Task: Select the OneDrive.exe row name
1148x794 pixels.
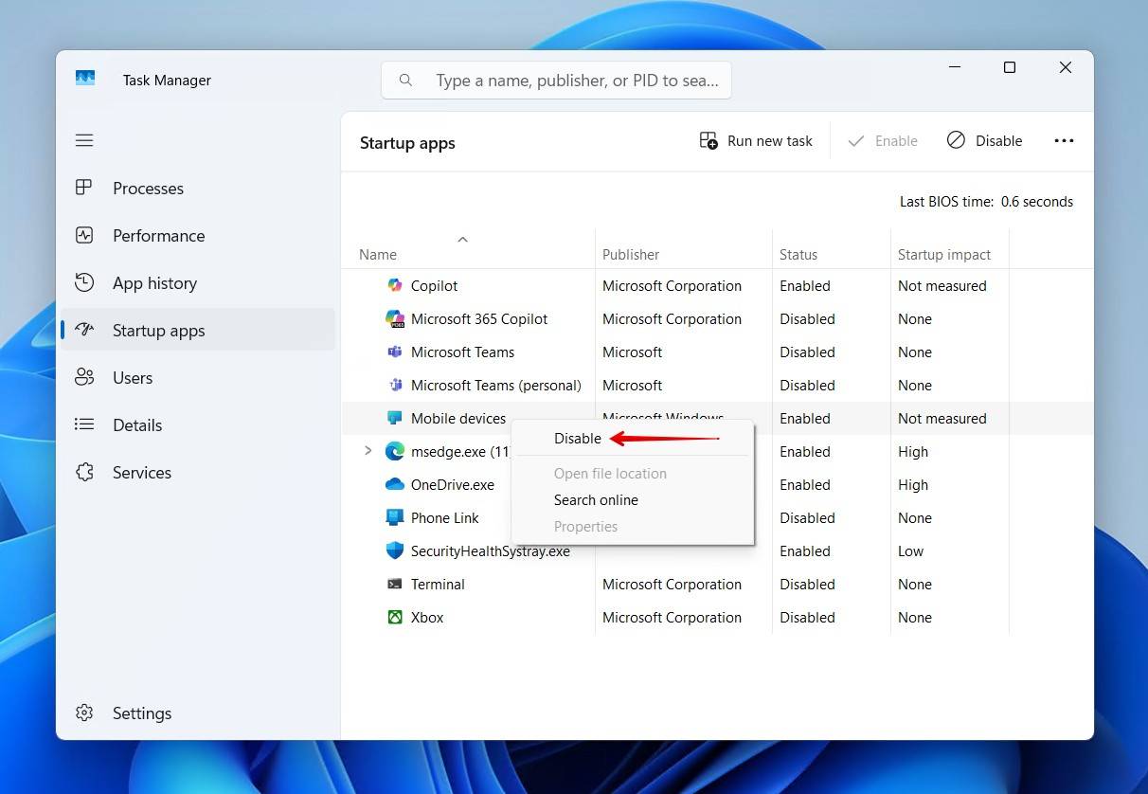Action: coord(453,484)
